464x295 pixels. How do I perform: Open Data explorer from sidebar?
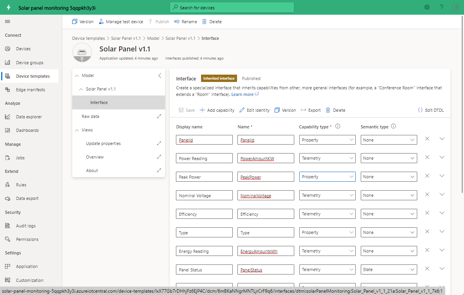[x=29, y=117]
